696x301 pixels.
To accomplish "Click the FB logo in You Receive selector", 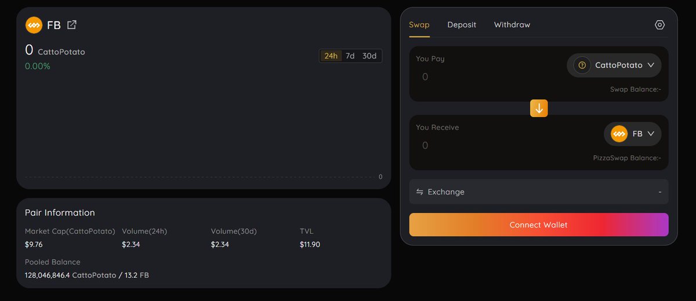I will [x=619, y=134].
